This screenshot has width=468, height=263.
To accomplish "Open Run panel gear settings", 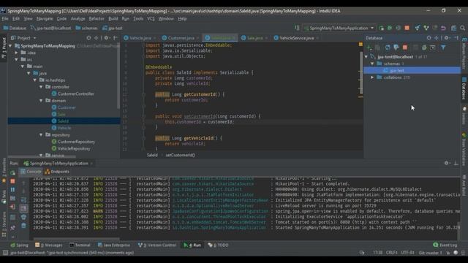I will pyautogui.click(x=447, y=163).
